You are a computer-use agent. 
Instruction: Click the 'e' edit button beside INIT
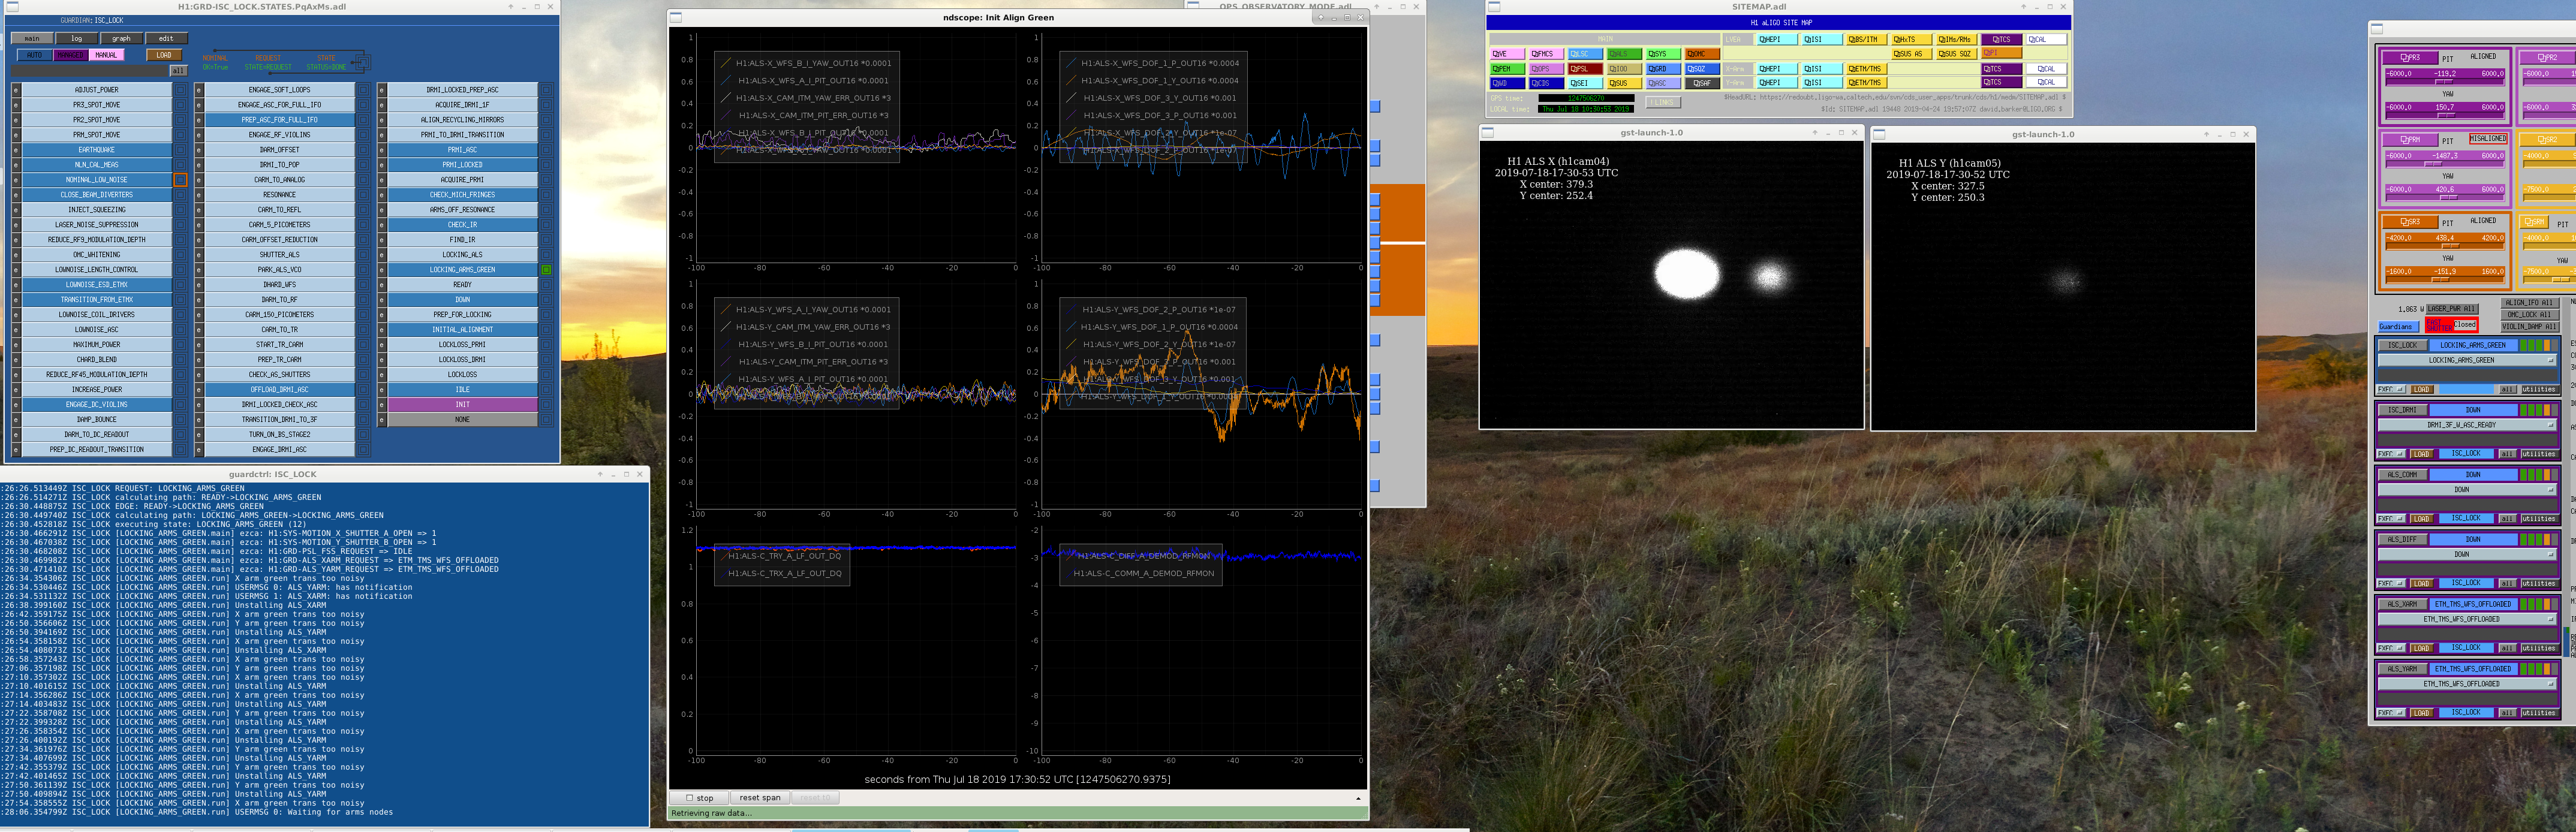coord(382,405)
